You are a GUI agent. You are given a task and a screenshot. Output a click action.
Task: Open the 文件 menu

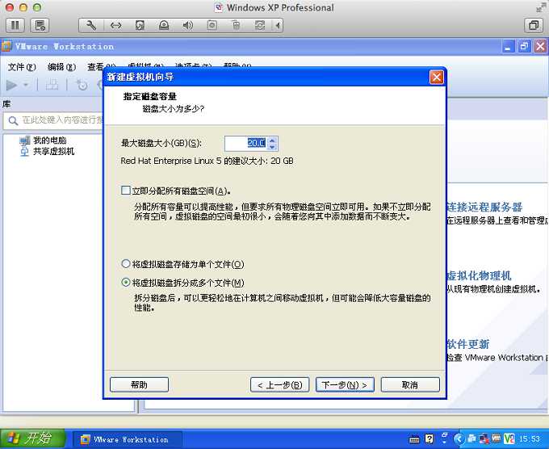(22, 66)
